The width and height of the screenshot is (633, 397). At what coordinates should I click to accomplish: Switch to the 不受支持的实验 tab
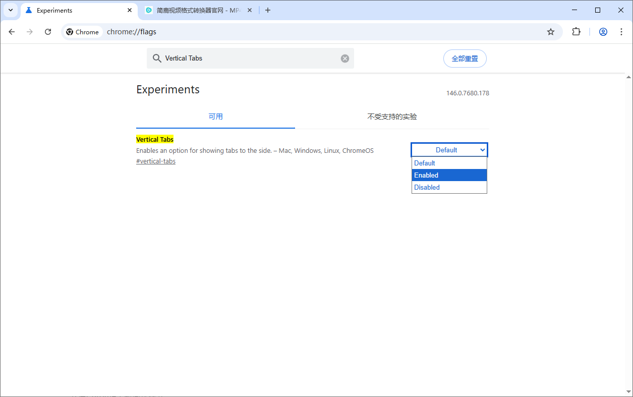[392, 117]
